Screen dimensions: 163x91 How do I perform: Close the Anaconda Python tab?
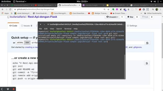click(x=32, y=5)
